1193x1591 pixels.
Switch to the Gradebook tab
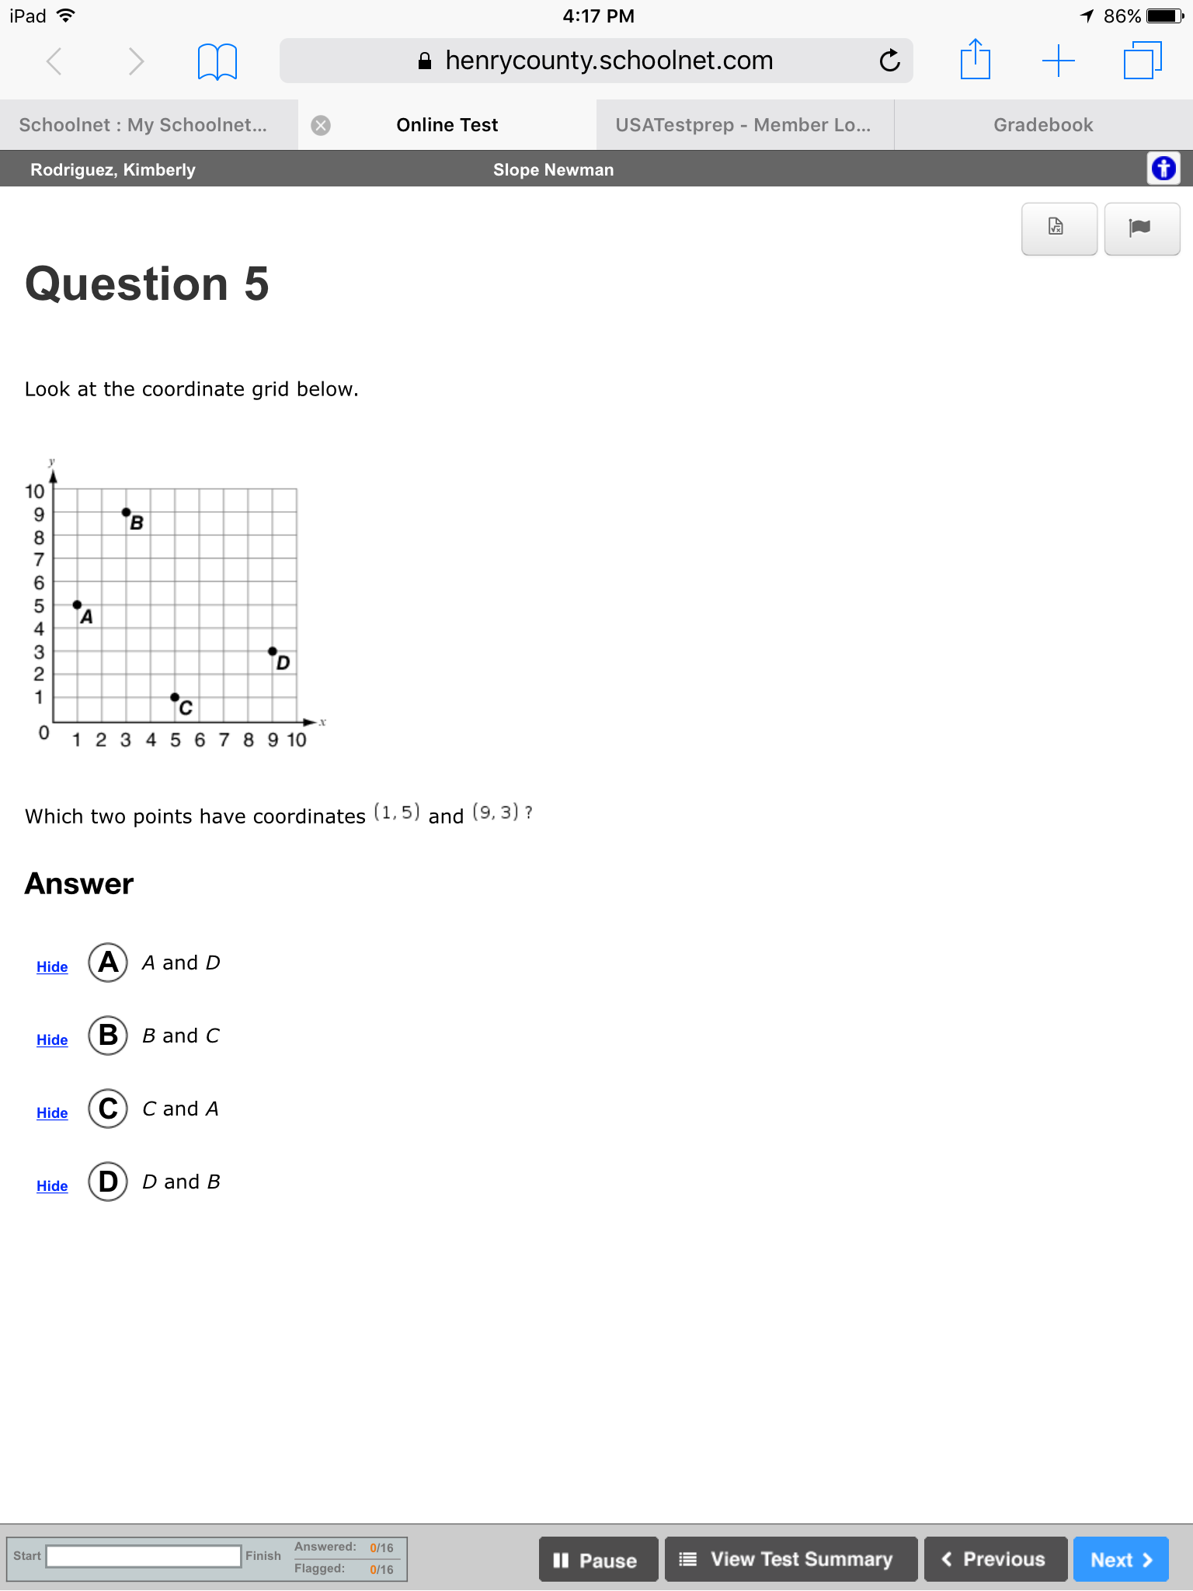pos(1043,125)
